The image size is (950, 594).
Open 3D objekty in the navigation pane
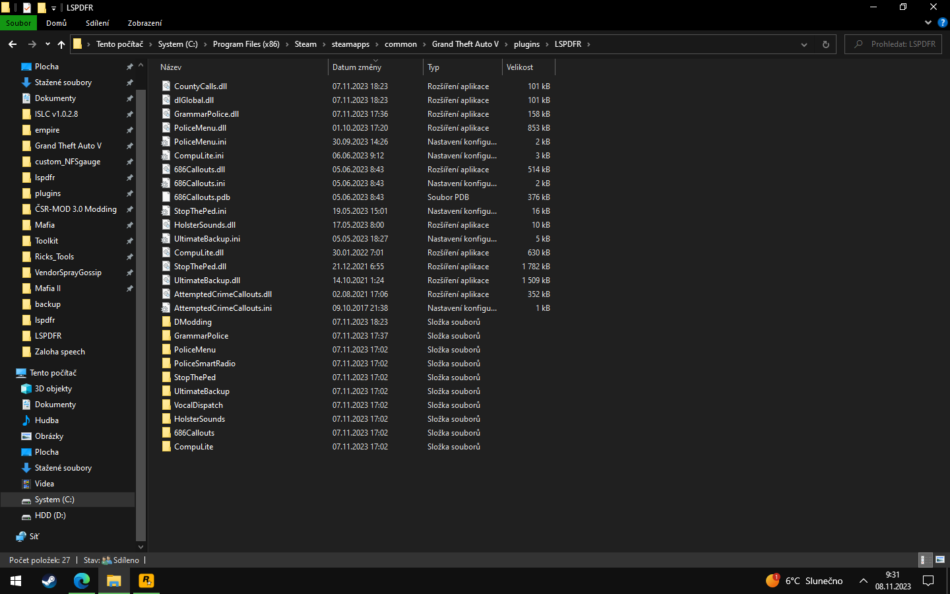tap(53, 389)
